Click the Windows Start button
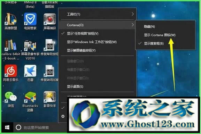Screen dimensions: 201x134 point(7,127)
